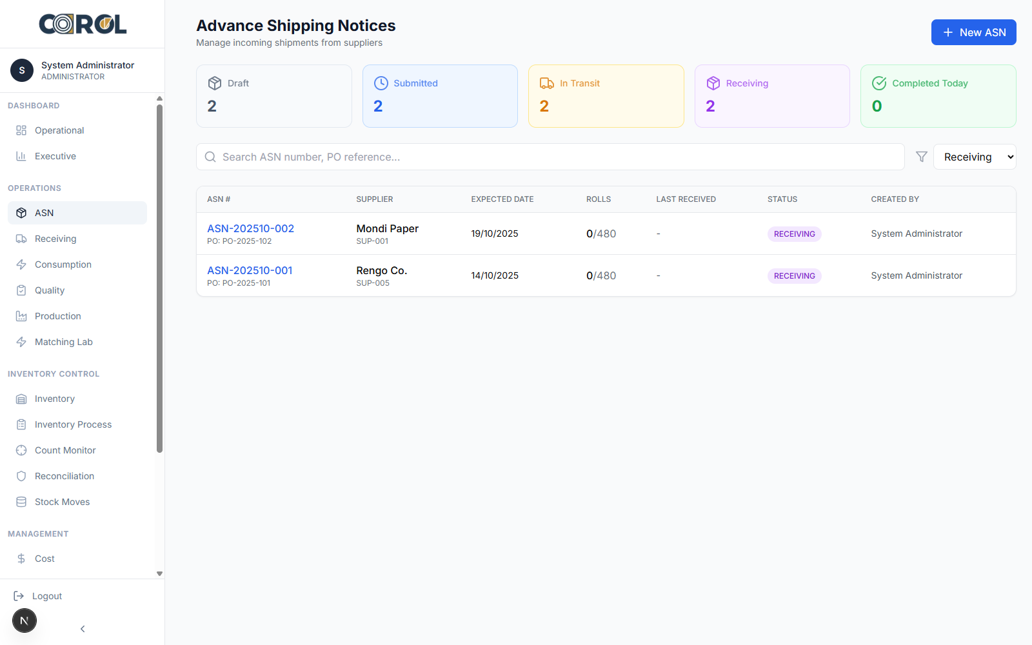Open the Receiving status filter dropdown
This screenshot has width=1032, height=645.
[974, 157]
